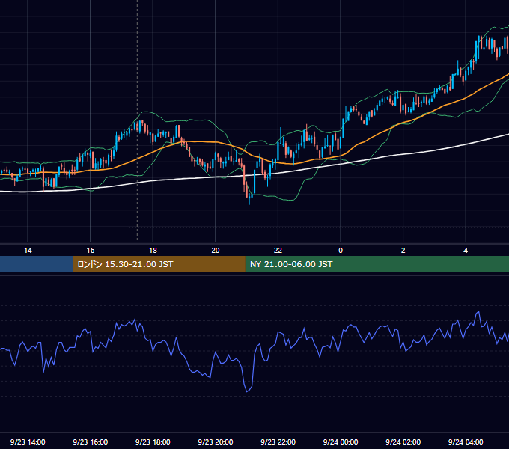
Task: Click the hour label 2 on time axis
Action: [x=403, y=251]
